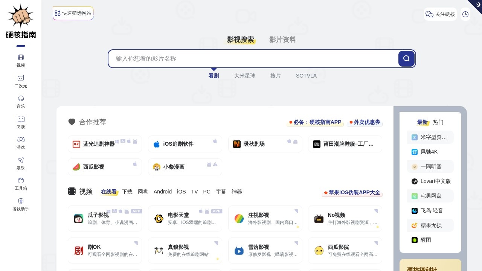Open 剧OK site card
The width and height of the screenshot is (482, 271).
pos(105,250)
